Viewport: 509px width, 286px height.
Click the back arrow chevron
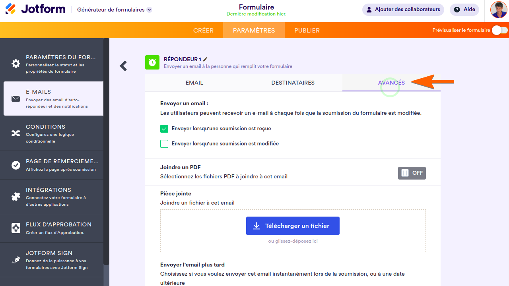coord(124,66)
